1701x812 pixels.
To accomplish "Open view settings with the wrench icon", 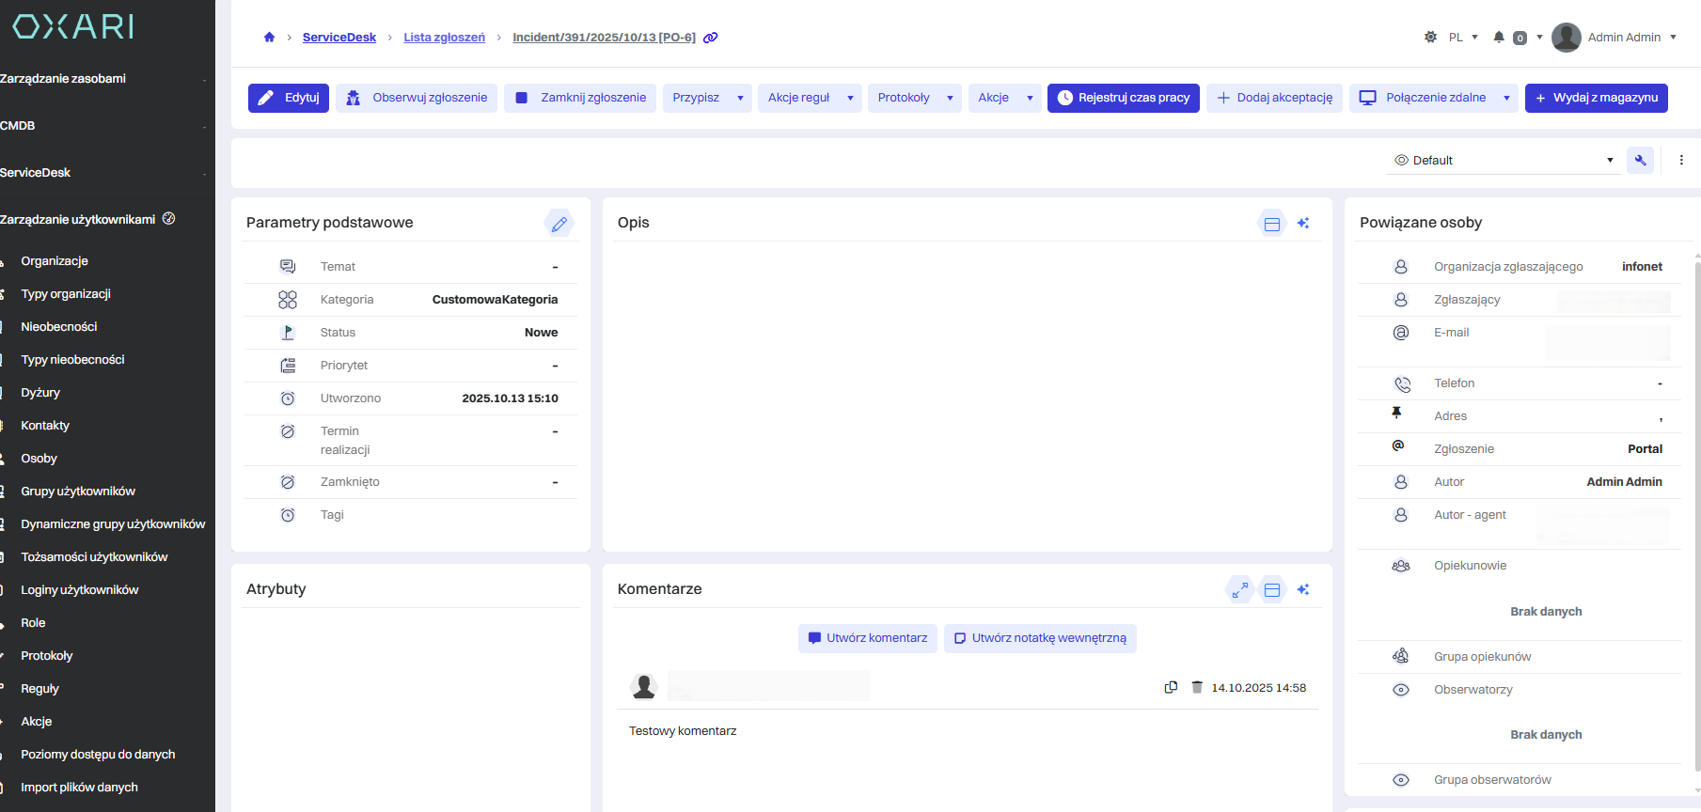I will coord(1640,160).
